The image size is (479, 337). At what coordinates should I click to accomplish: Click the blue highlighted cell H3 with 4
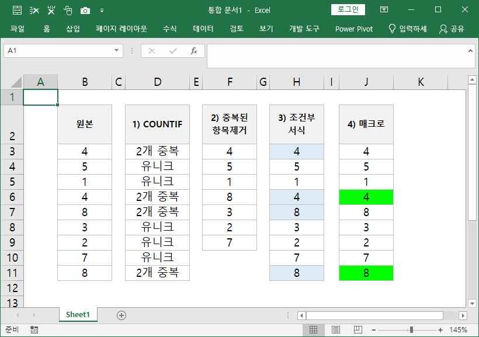click(297, 151)
